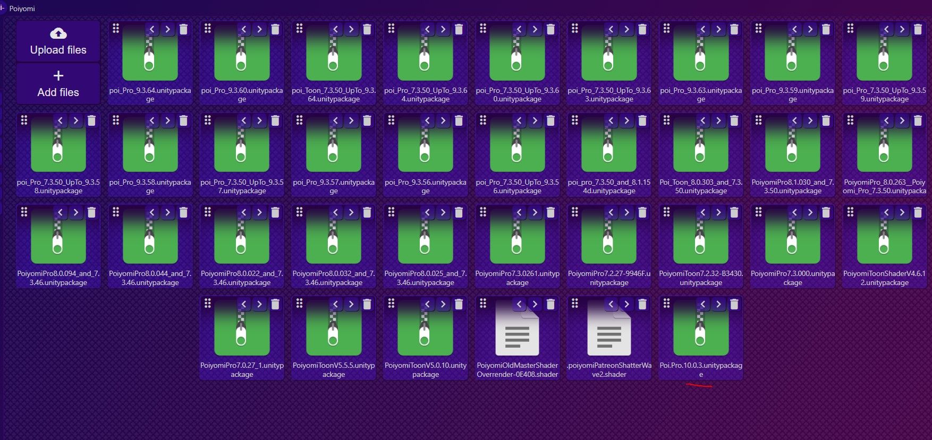Click the filename Poi_Toon_8.0.303_and_7.3.50.unitypackage

click(x=701, y=186)
